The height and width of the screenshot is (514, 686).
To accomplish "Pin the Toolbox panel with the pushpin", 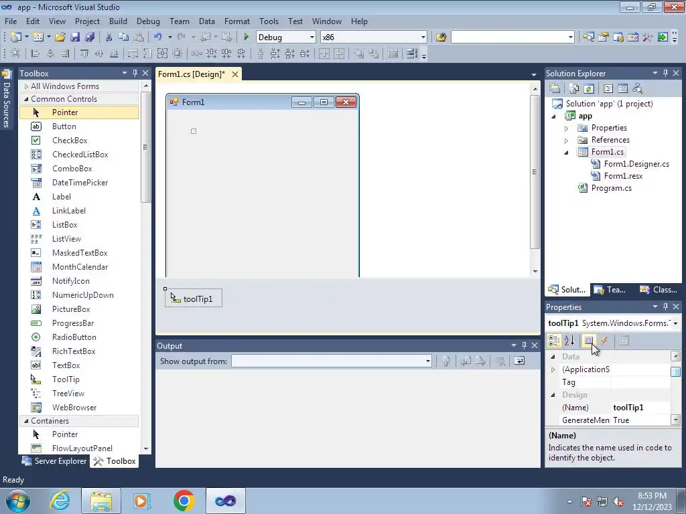I will point(135,73).
